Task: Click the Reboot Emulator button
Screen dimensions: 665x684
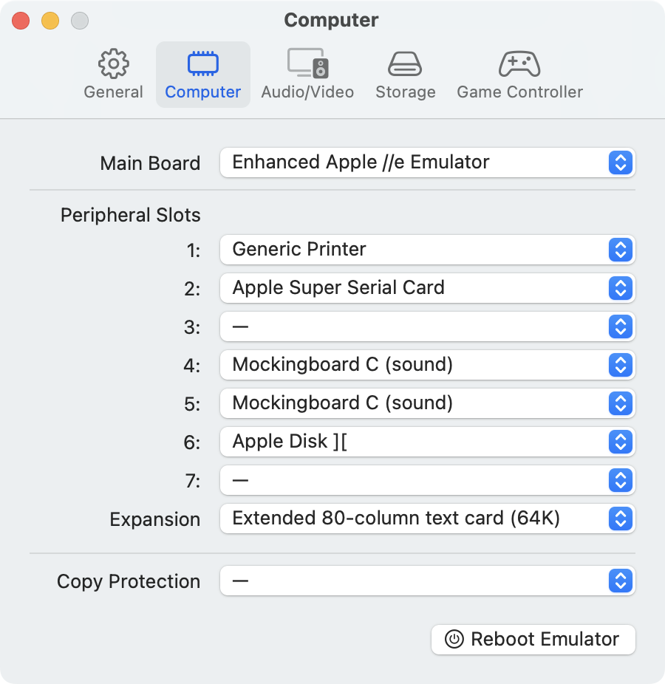Action: tap(533, 640)
